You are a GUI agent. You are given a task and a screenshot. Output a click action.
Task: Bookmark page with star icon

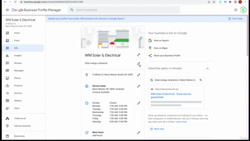[x=214, y=2]
